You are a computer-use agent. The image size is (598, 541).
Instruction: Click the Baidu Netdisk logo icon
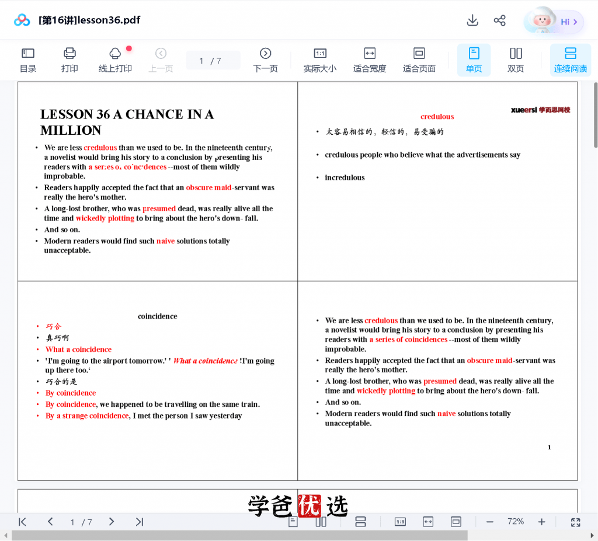click(x=22, y=20)
